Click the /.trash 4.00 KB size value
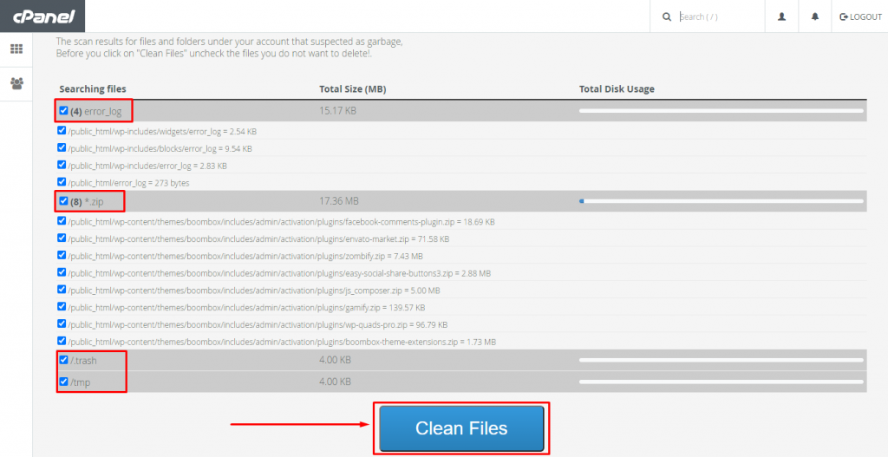This screenshot has width=888, height=457. pyautogui.click(x=336, y=360)
